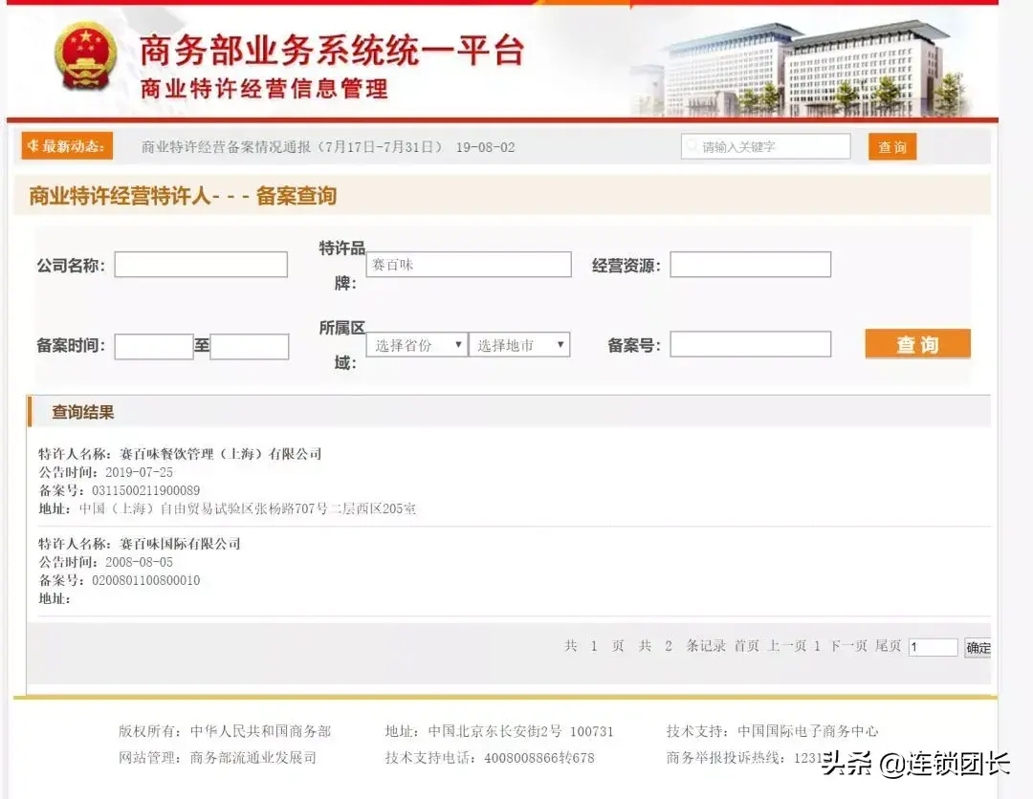The height and width of the screenshot is (799, 1033).
Task: Click the 张杨路707号 address line
Action: [228, 508]
